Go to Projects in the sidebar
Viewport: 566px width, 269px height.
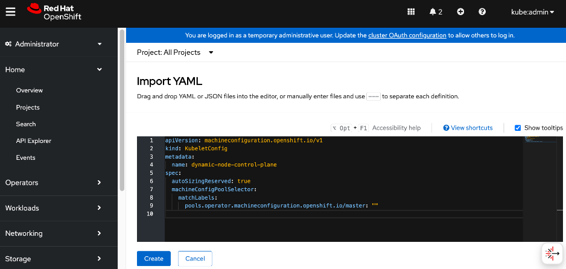click(28, 107)
